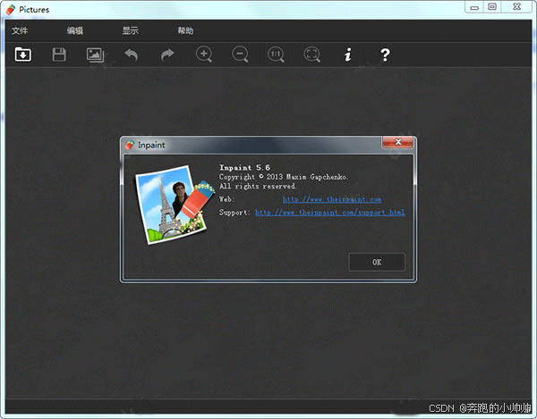Open the info (i) toolbar icon
Screen dimensions: 537x419
point(348,54)
